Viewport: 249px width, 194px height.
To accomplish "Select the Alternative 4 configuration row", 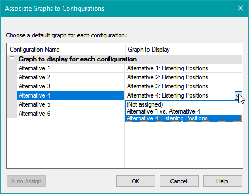I will 71,95.
